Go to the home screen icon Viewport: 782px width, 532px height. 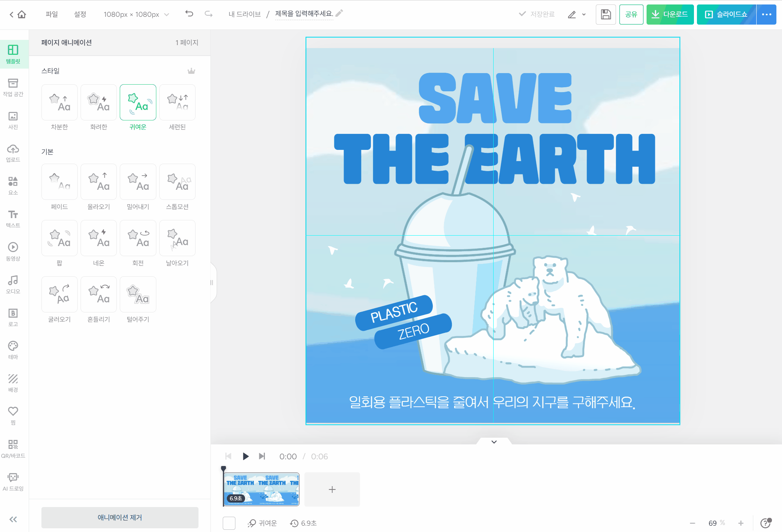pyautogui.click(x=22, y=15)
